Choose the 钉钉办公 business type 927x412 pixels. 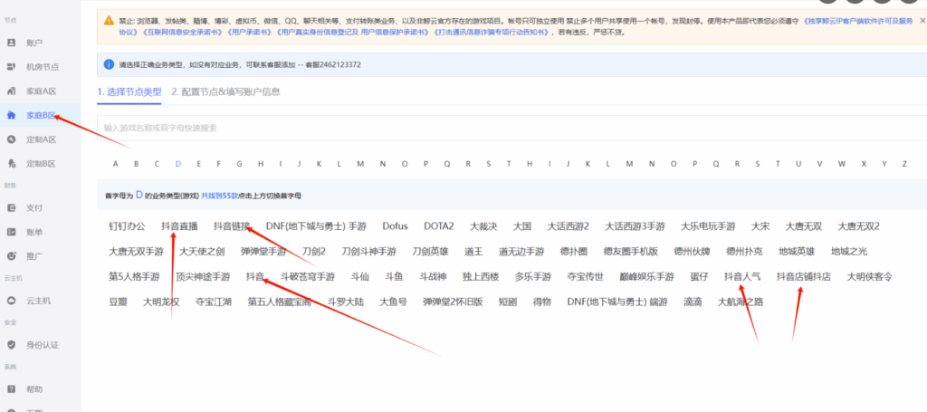(x=127, y=226)
